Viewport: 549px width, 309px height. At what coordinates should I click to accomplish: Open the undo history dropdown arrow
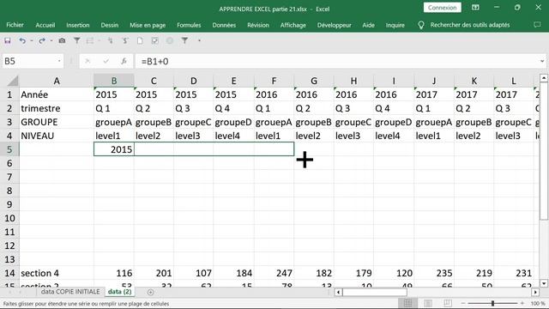[32, 41]
